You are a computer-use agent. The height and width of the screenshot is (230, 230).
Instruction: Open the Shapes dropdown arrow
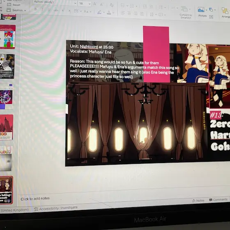[x=215, y=10]
